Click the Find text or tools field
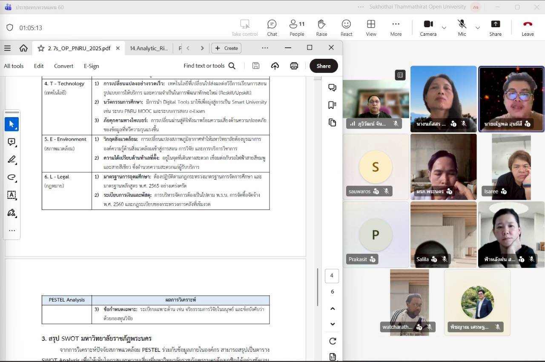 pyautogui.click(x=209, y=66)
